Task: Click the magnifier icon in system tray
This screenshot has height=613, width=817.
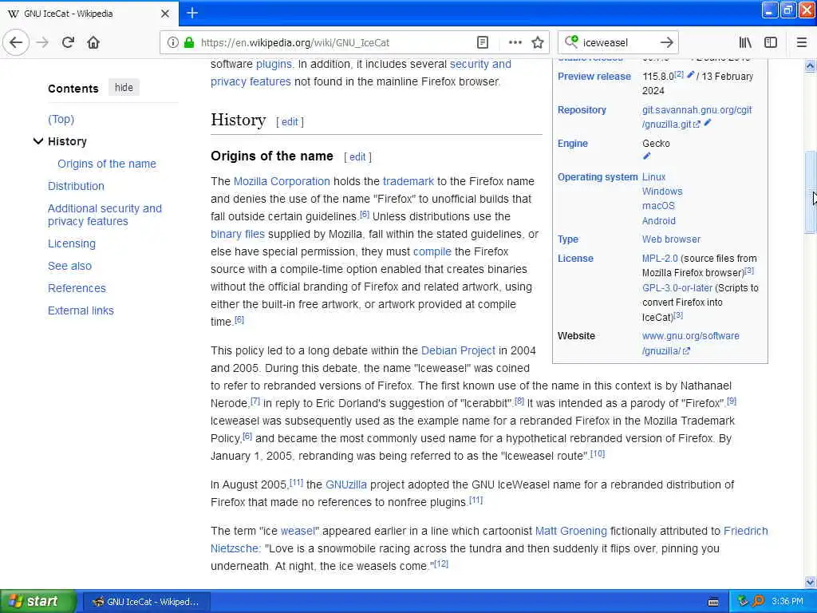Action: 758,601
